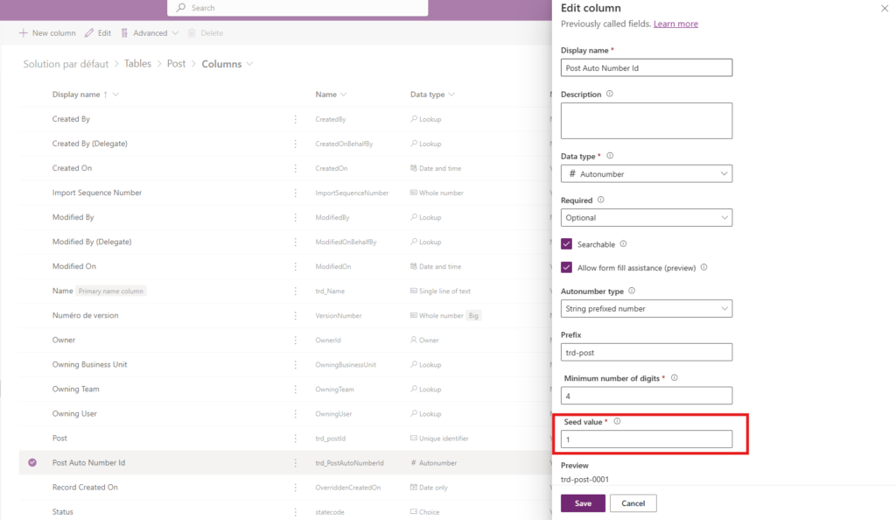Image resolution: width=896 pixels, height=520 pixels.
Task: Toggle Allow form fill assistance checkbox
Action: point(567,268)
